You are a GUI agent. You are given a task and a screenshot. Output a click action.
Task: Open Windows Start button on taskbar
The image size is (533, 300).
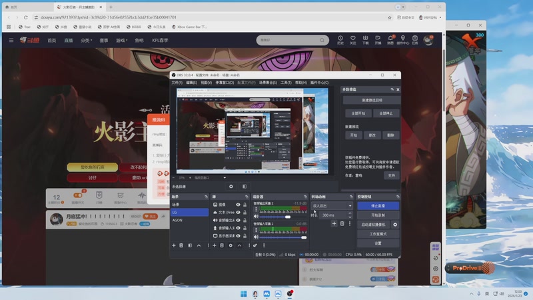pos(244,294)
